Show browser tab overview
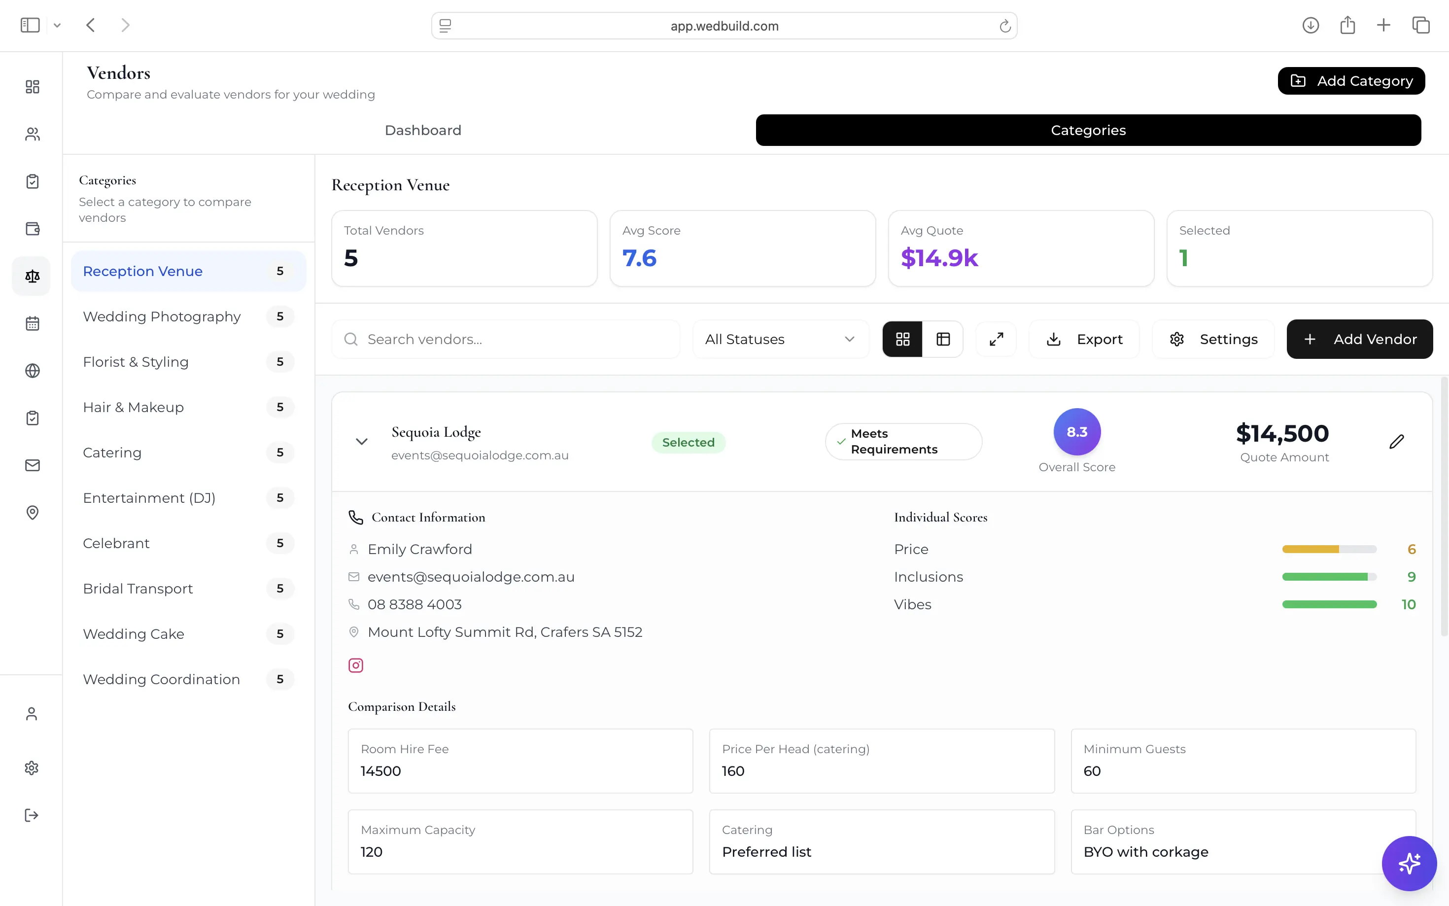 click(1421, 25)
